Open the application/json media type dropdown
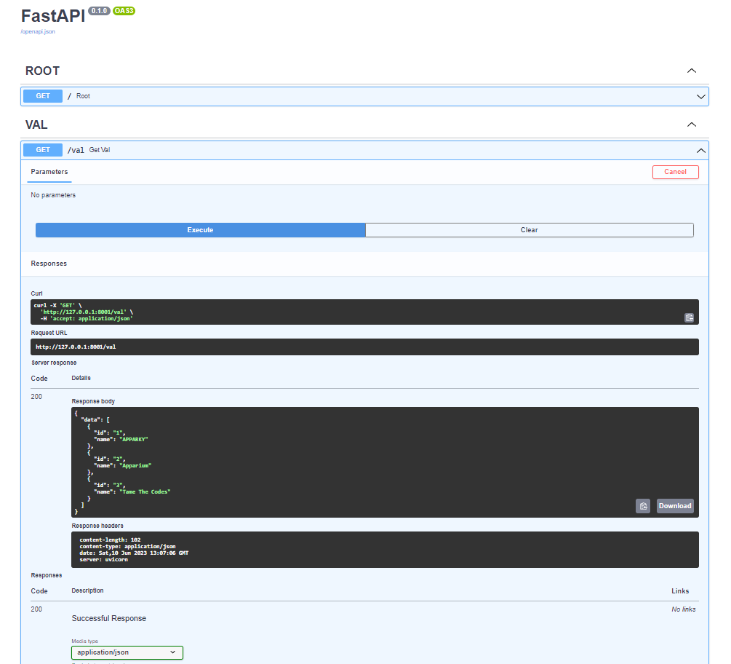731x664 pixels. 127,652
